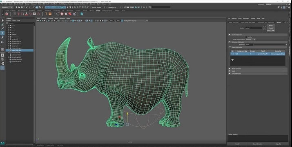Collapse the Input Attributes section
The height and width of the screenshot is (147, 292).
230,47
